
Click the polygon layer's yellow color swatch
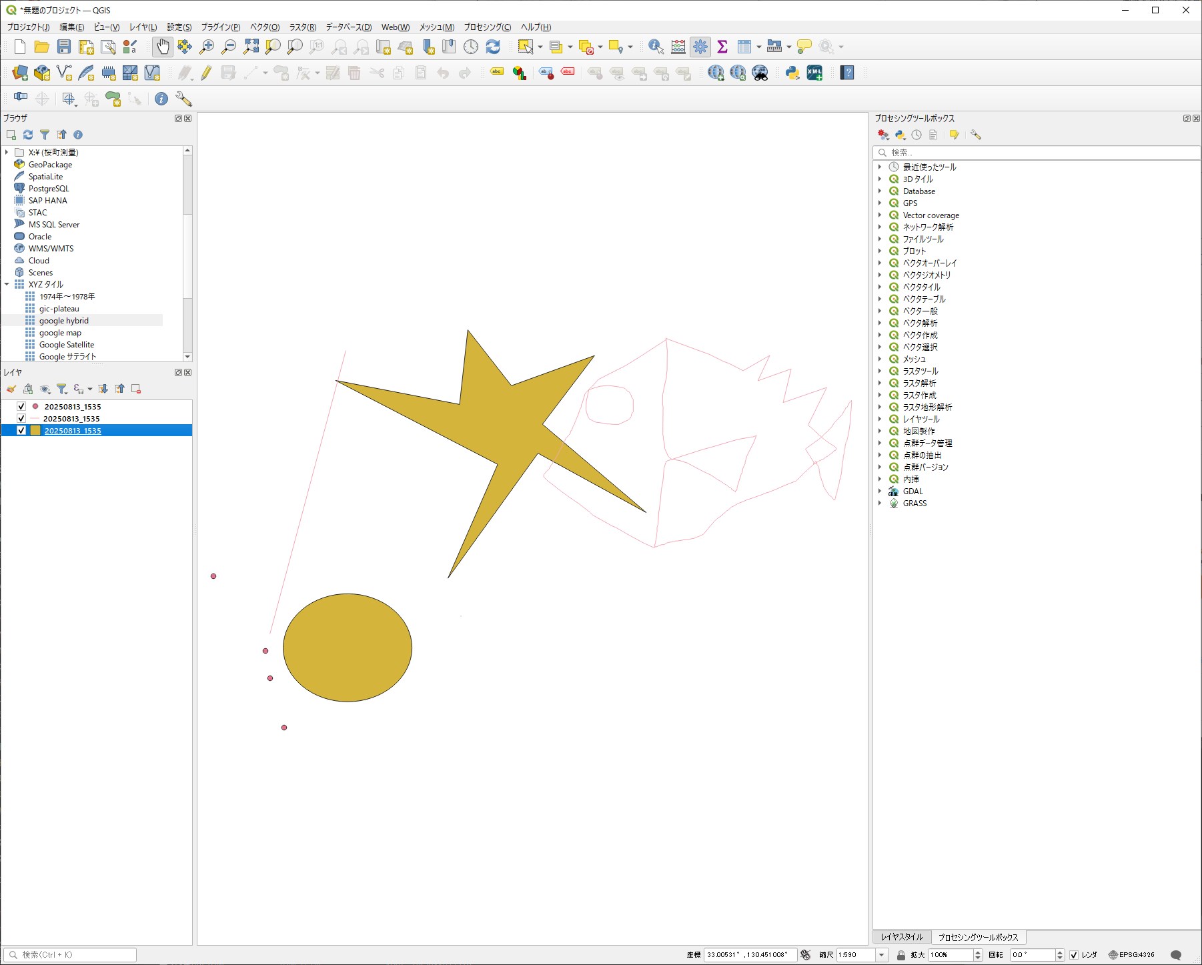tap(35, 431)
